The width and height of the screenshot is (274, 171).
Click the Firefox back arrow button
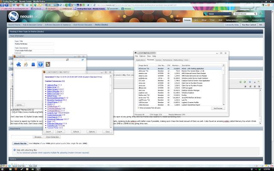(2, 5)
